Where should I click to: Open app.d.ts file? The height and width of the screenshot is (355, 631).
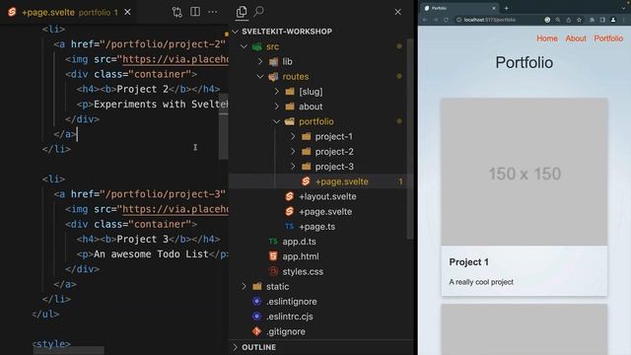299,242
